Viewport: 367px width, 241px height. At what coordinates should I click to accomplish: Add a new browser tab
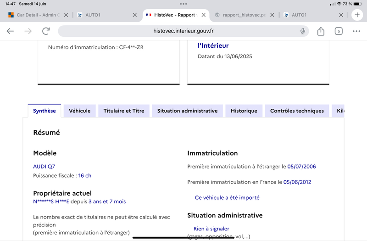click(357, 15)
